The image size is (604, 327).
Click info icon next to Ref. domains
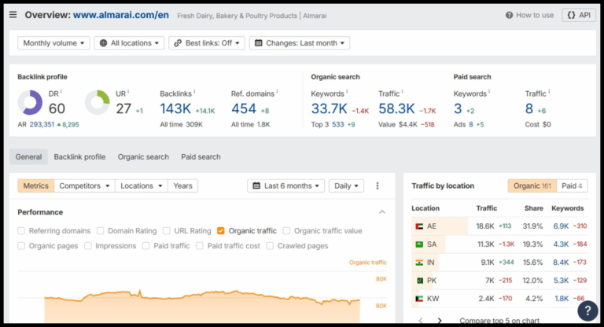277,92
